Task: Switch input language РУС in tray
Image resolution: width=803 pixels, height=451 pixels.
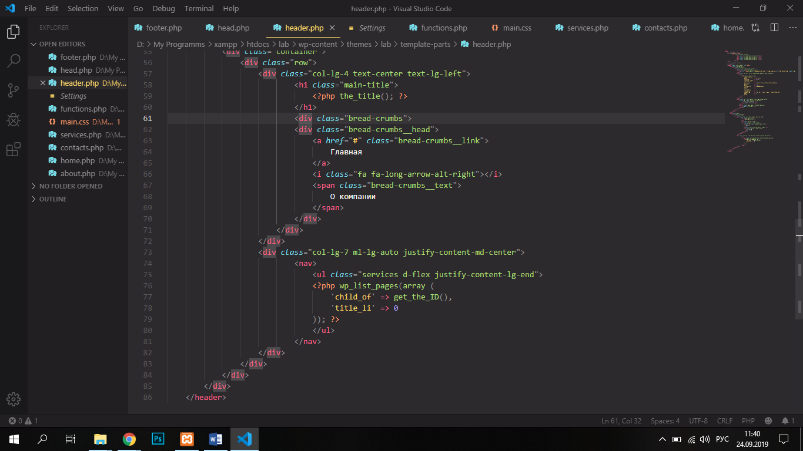Action: pos(722,439)
